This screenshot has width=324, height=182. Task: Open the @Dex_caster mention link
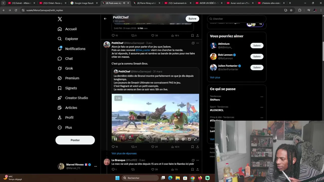143,50
